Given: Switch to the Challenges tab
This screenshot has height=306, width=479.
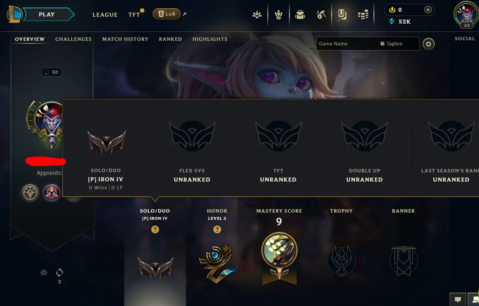Looking at the screenshot, I should [x=73, y=39].
